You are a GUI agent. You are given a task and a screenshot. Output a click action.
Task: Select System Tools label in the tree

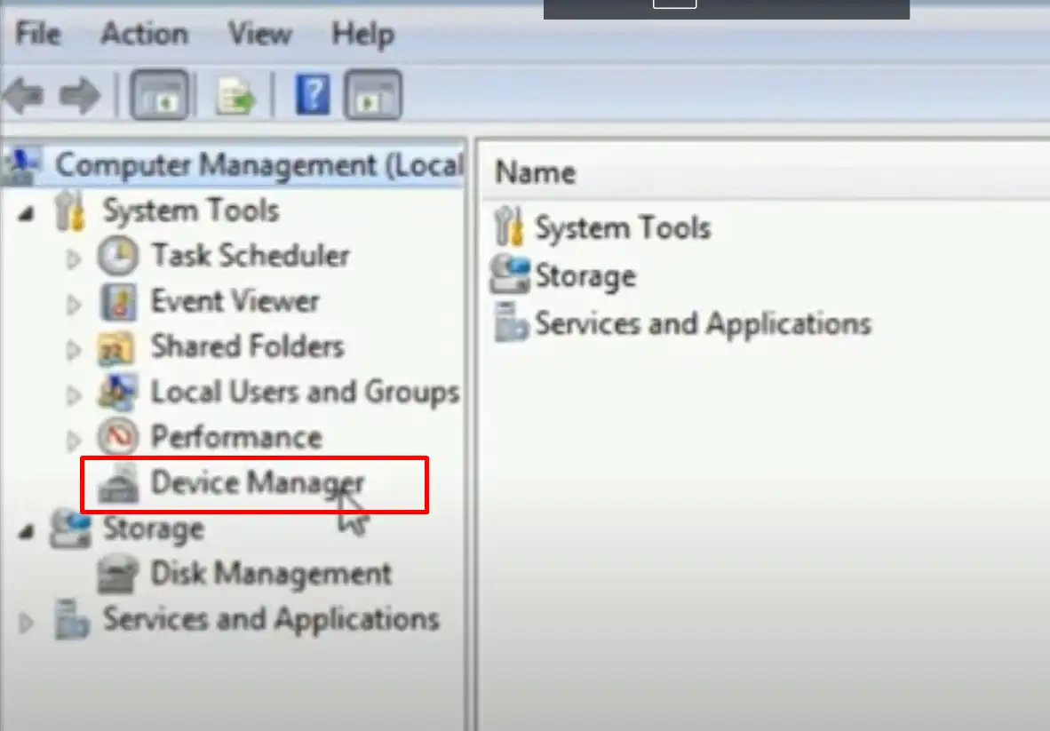click(x=191, y=211)
